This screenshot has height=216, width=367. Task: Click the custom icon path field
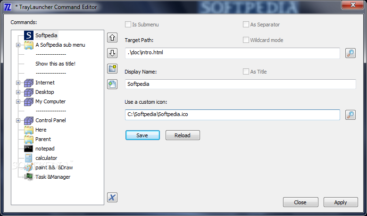[233, 115]
